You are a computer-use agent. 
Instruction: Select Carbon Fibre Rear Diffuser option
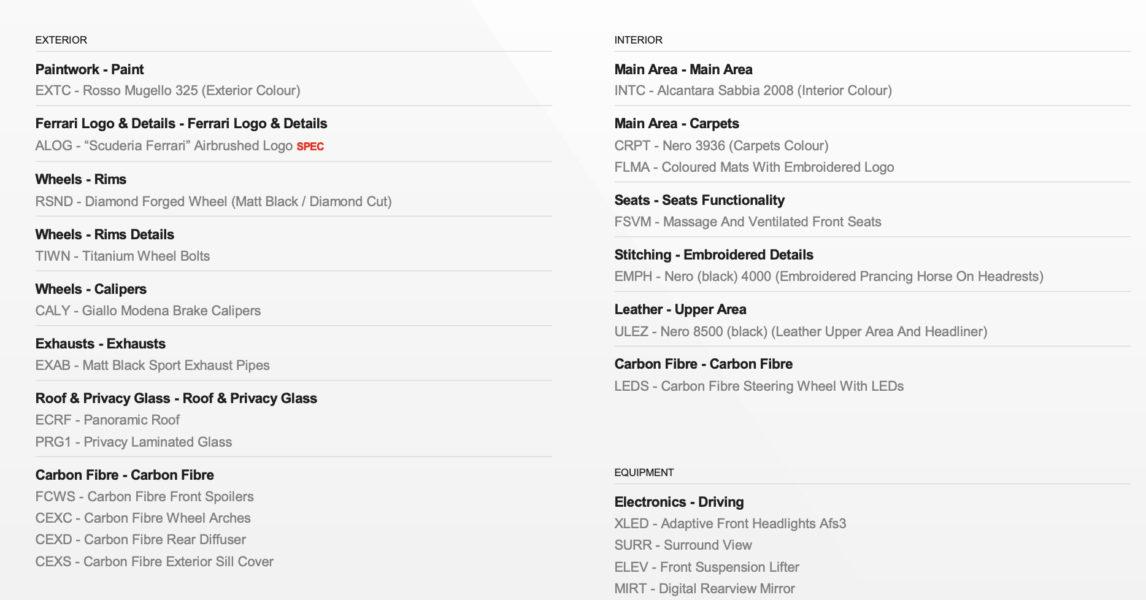point(140,540)
